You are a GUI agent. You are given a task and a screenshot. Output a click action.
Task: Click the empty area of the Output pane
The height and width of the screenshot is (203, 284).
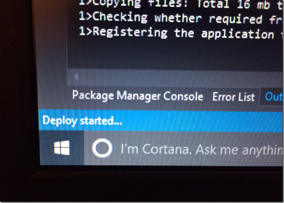[x=174, y=55]
